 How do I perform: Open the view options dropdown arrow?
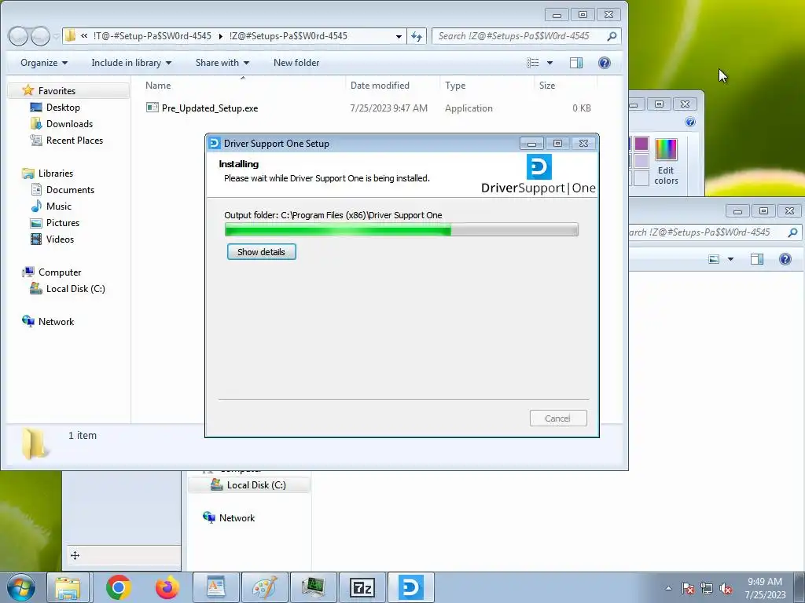point(550,63)
